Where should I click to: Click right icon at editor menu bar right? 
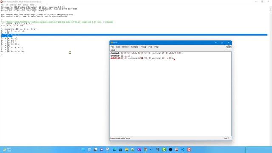point(230,47)
